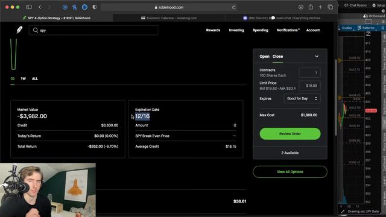Go back with Safari back arrow
The image size is (386, 217).
tap(40, 7)
